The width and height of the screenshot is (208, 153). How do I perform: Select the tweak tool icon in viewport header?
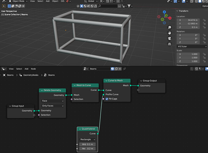4,6
